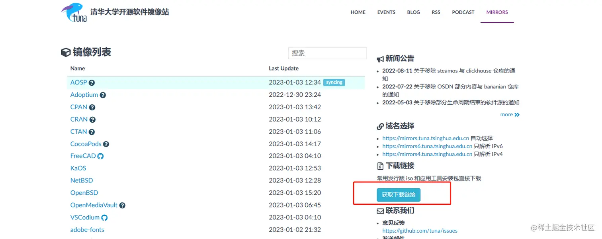Screen dimensions: 602x239
Task: Open the adobe-fonts mirror link
Action: point(87,229)
